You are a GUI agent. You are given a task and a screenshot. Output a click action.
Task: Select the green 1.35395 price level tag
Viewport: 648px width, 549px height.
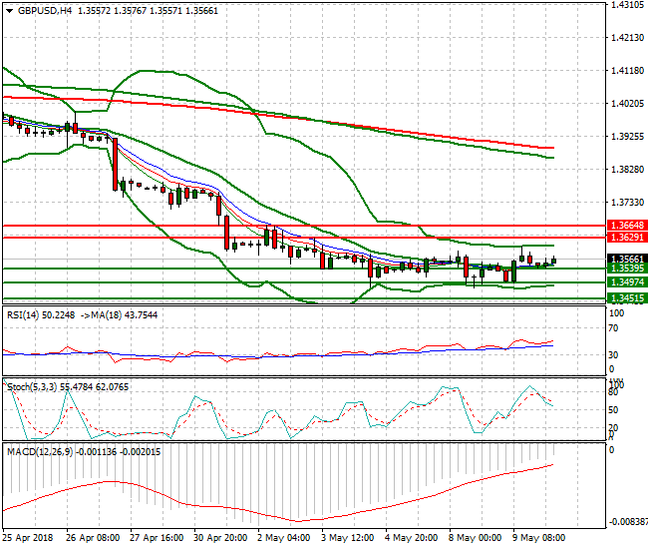[x=627, y=269]
